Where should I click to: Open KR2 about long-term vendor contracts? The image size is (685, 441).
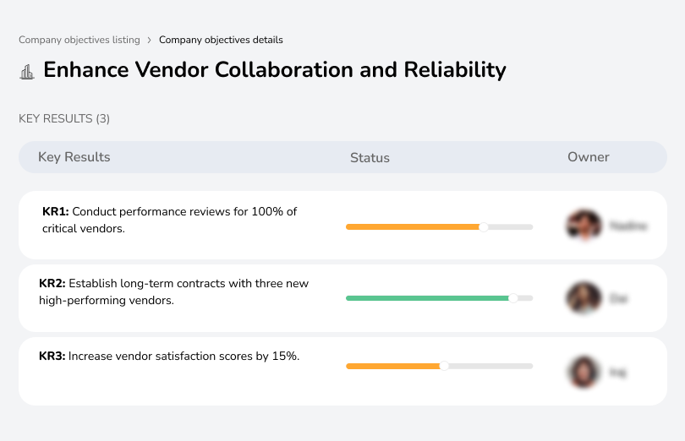(x=173, y=291)
